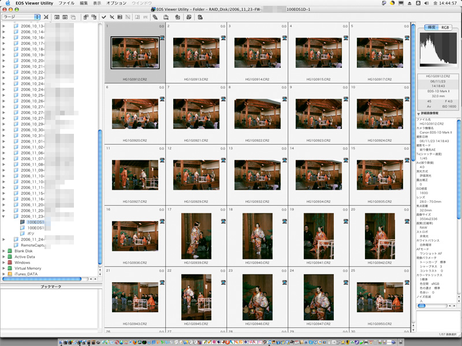
Task: Open the 編集 (Edit) menu
Action: 84,3
